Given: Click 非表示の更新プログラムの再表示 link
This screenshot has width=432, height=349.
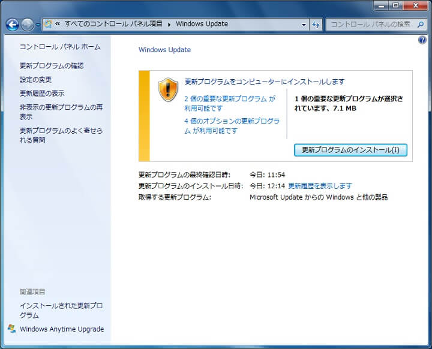Looking at the screenshot, I should tap(61, 112).
